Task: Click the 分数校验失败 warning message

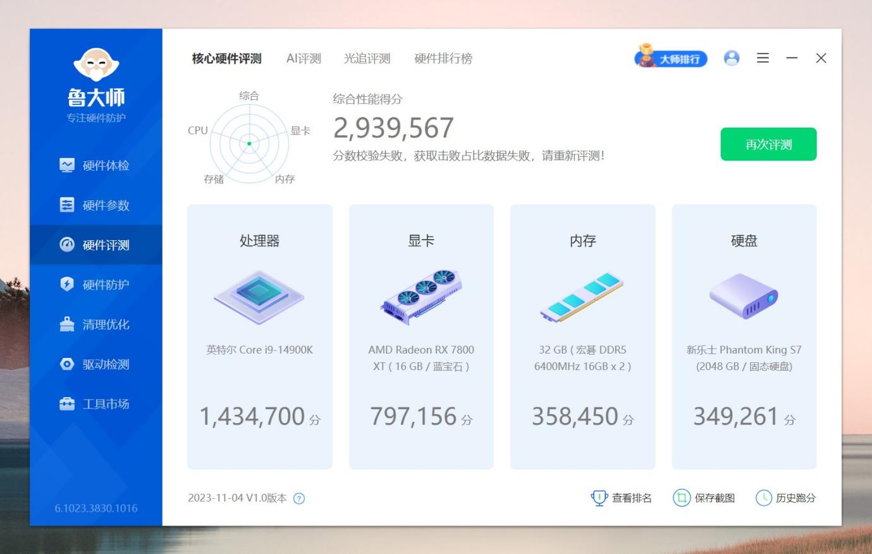Action: [x=469, y=156]
